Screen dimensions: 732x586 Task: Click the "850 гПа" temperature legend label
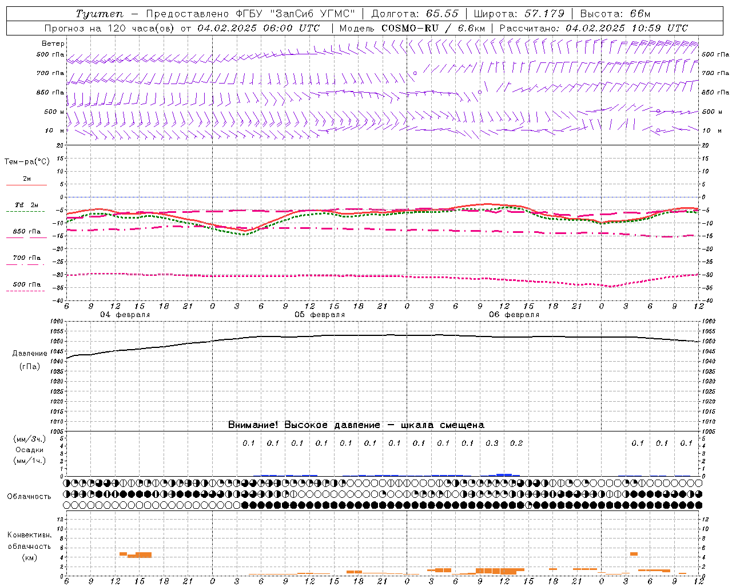[27, 231]
